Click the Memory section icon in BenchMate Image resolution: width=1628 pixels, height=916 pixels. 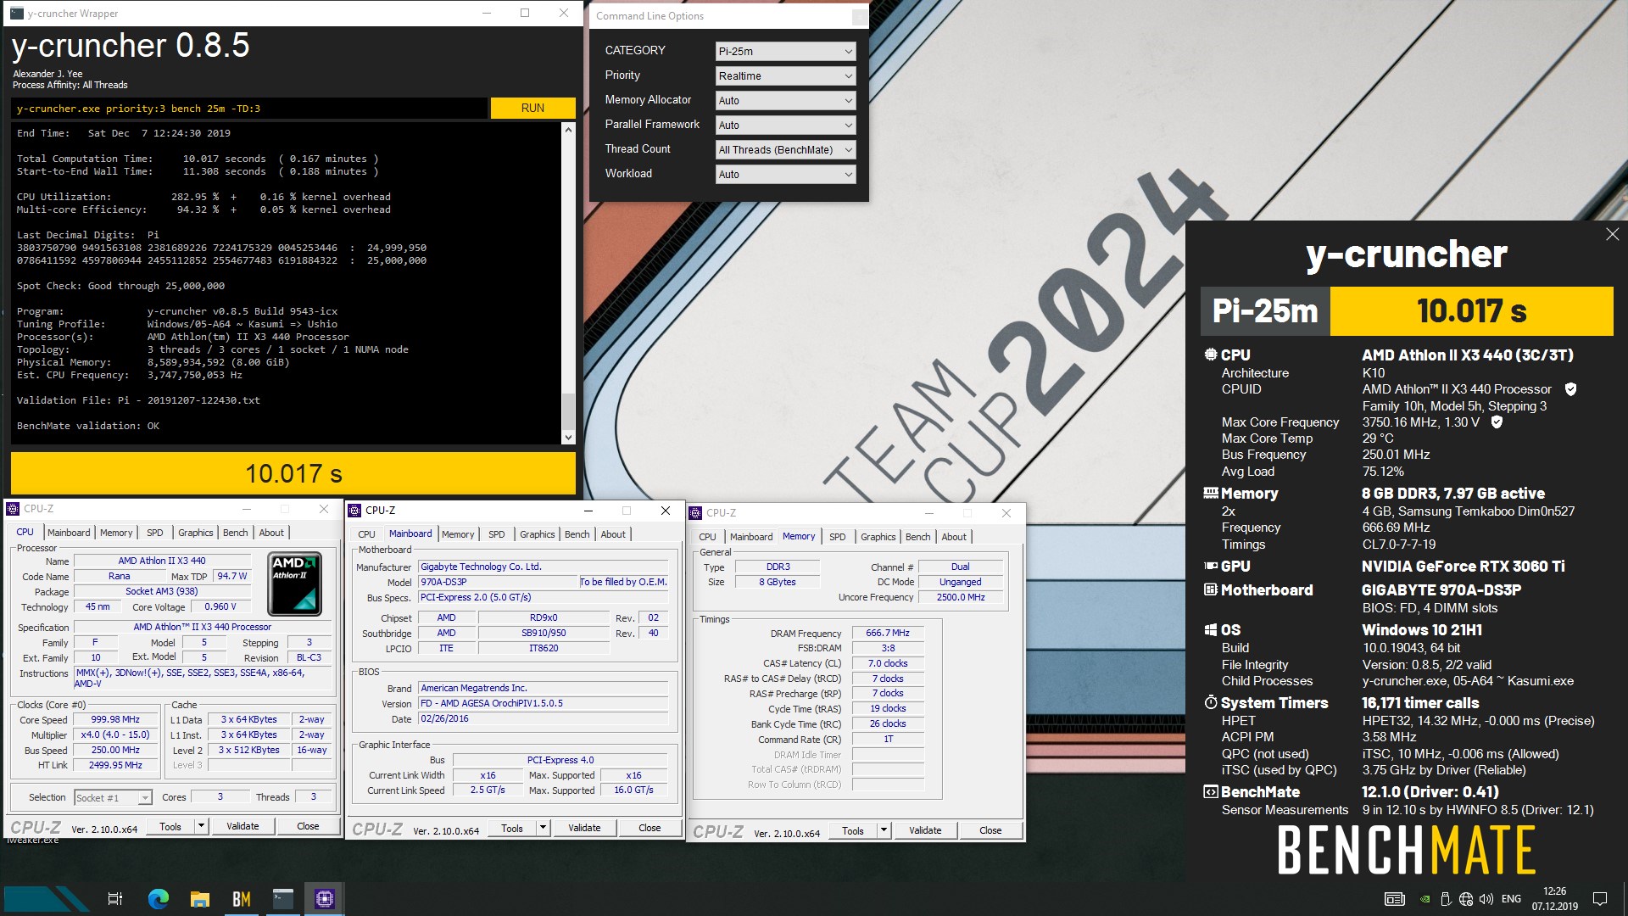1211,493
